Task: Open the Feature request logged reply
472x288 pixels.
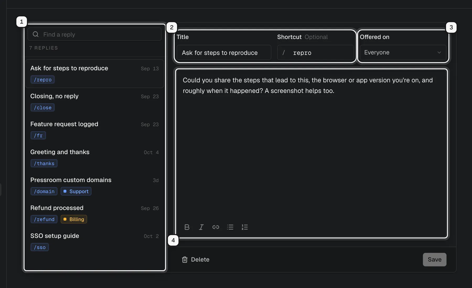Action: coord(94,130)
